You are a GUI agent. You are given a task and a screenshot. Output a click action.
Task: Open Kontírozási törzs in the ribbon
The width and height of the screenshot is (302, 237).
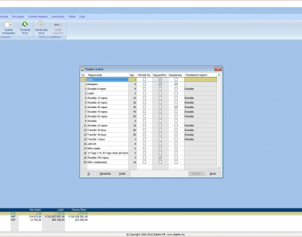[41, 27]
